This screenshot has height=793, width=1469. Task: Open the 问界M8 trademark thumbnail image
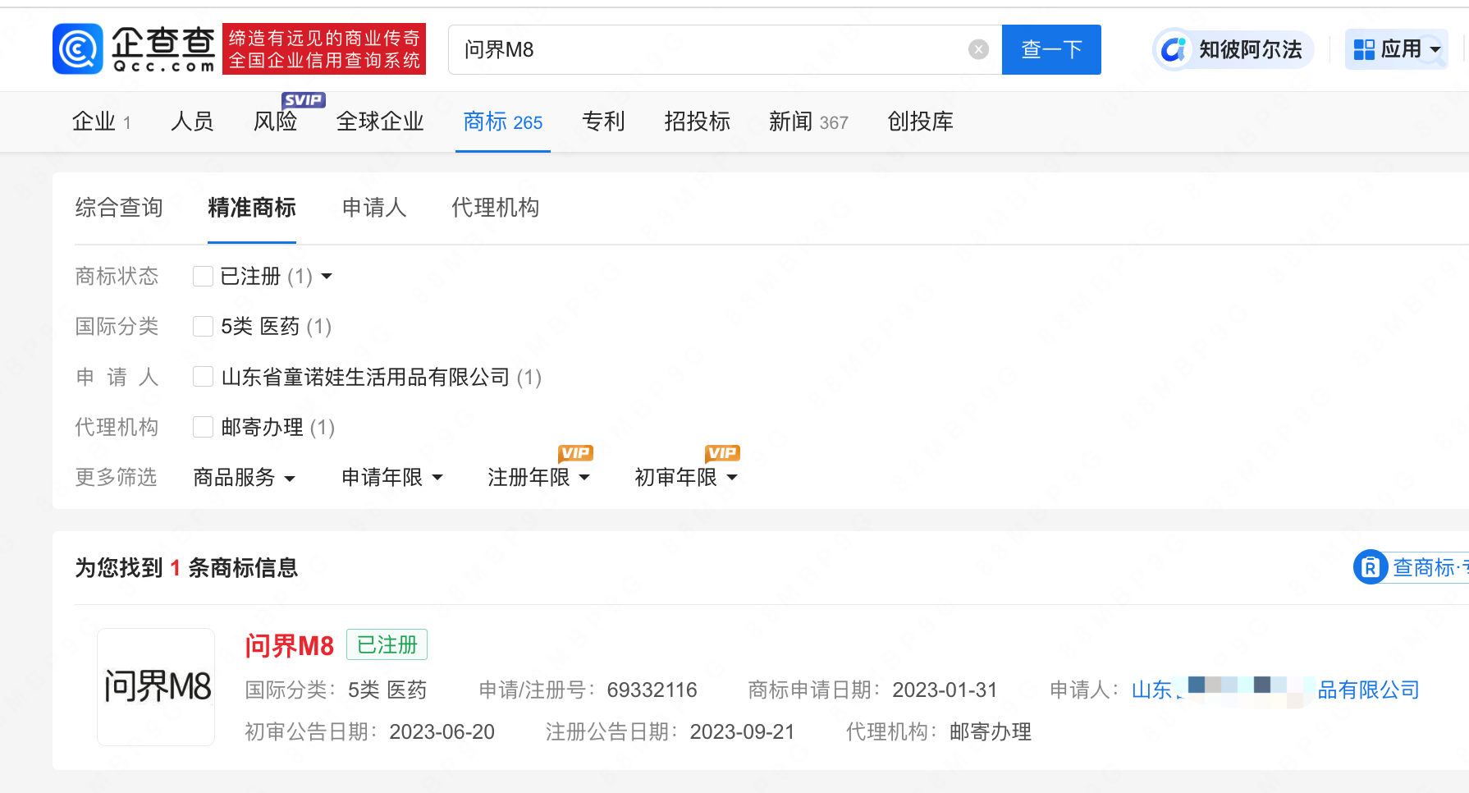point(156,687)
